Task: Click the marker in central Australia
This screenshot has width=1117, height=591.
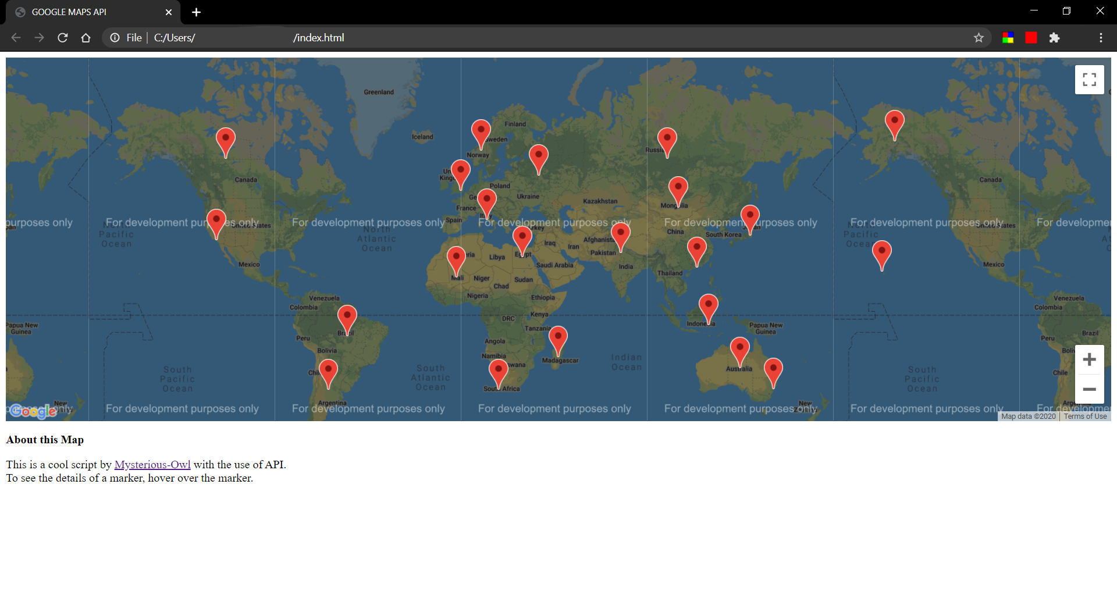Action: tap(740, 352)
